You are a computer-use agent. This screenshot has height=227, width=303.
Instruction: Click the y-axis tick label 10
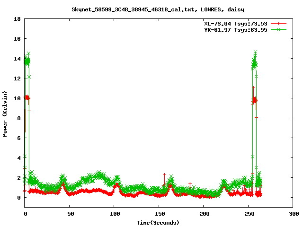tap(17, 98)
